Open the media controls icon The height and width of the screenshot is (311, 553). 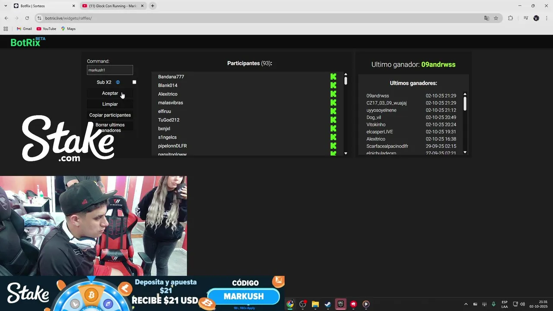[x=526, y=18]
